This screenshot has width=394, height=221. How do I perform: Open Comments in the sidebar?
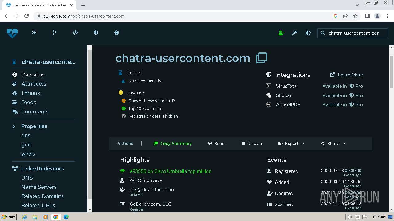(x=34, y=111)
